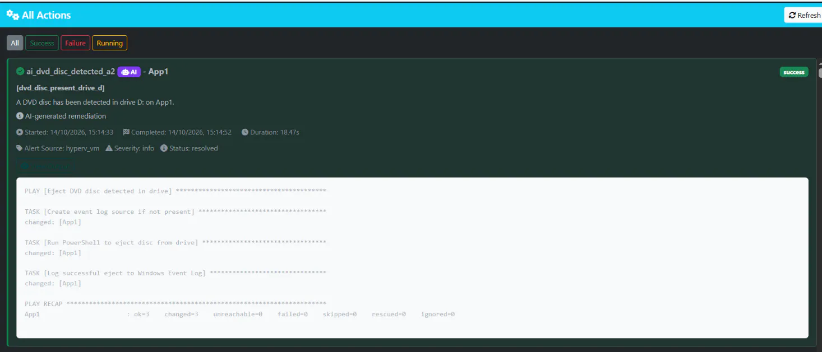Image resolution: width=822 pixels, height=352 pixels.
Task: Click the 'Severity: info' text
Action: point(134,148)
